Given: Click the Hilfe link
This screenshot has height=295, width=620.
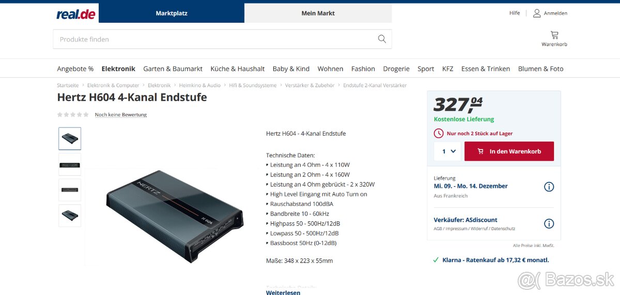Looking at the screenshot, I should coord(515,13).
